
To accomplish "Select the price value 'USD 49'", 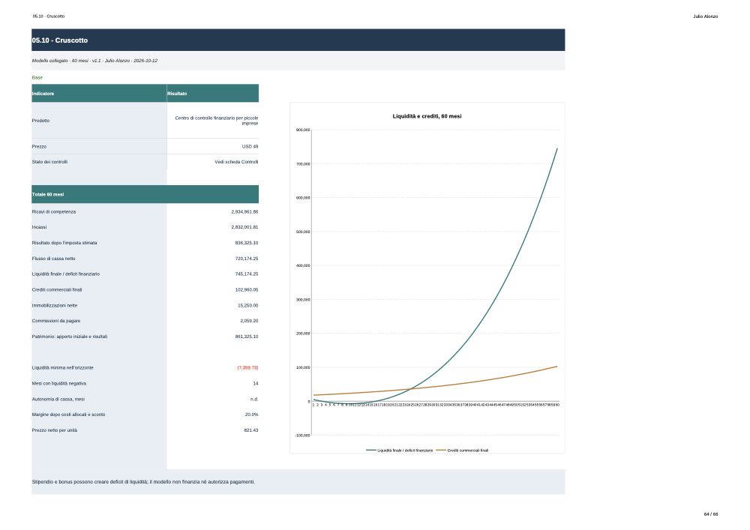I will pos(250,147).
